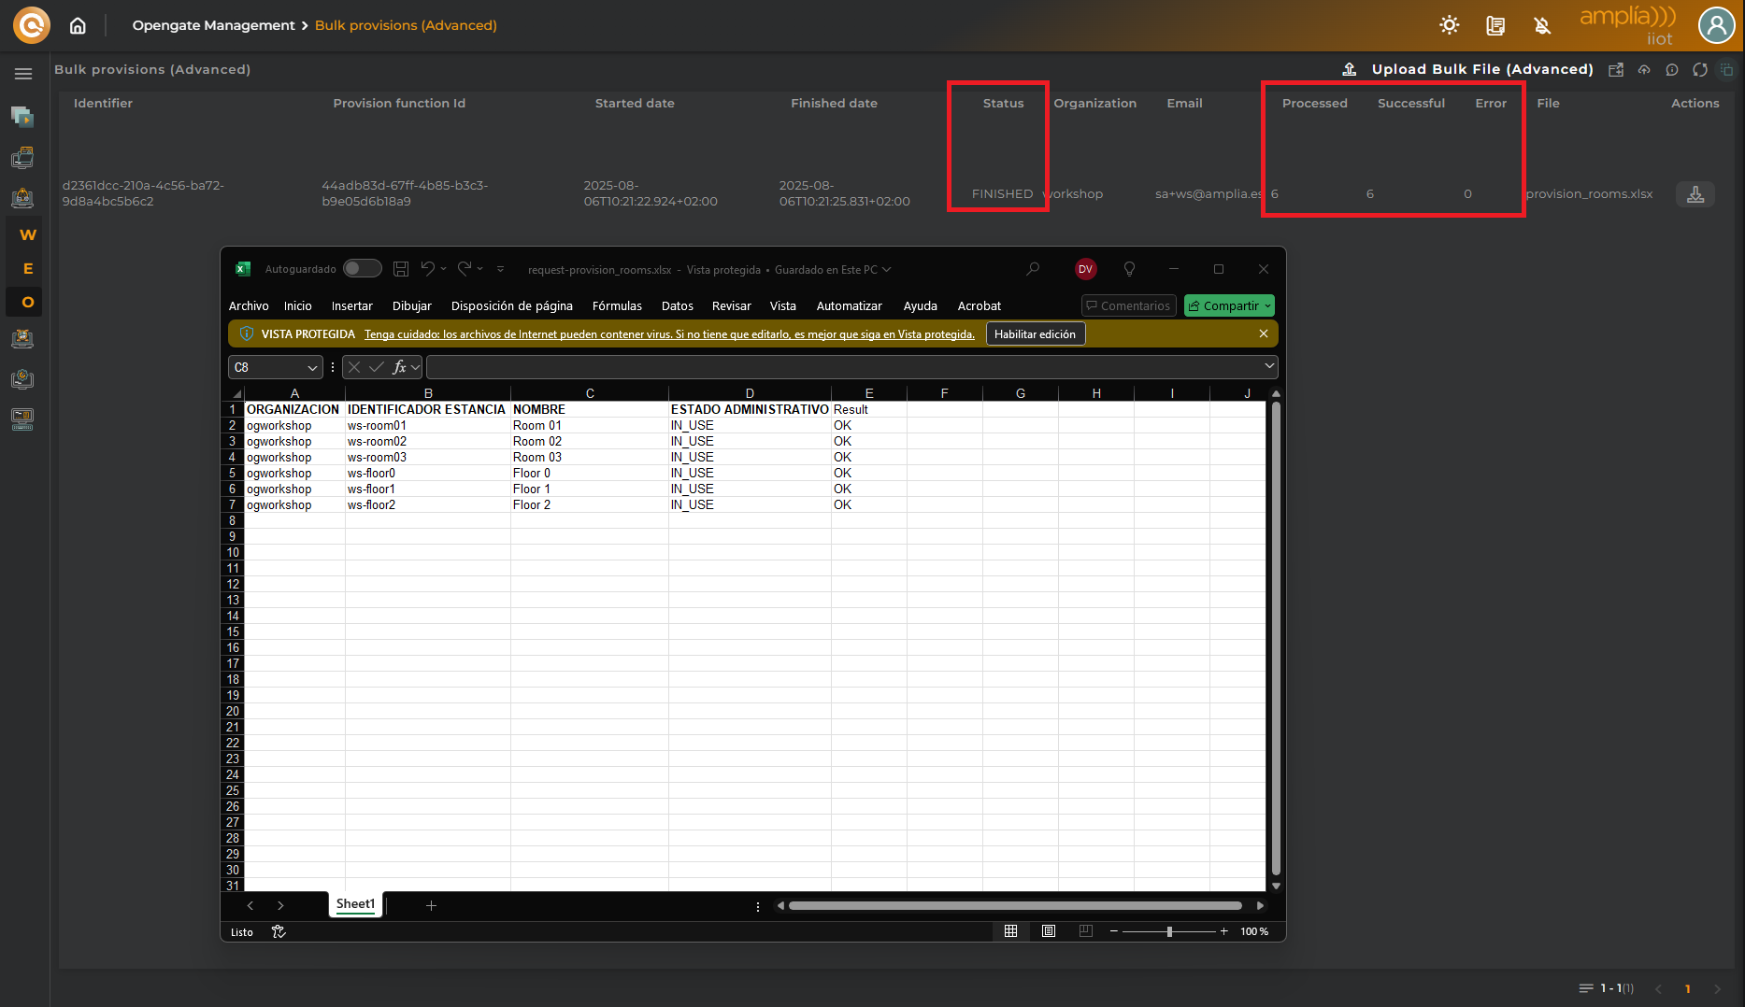Toggle the Autoguardado switch

[x=362, y=269]
